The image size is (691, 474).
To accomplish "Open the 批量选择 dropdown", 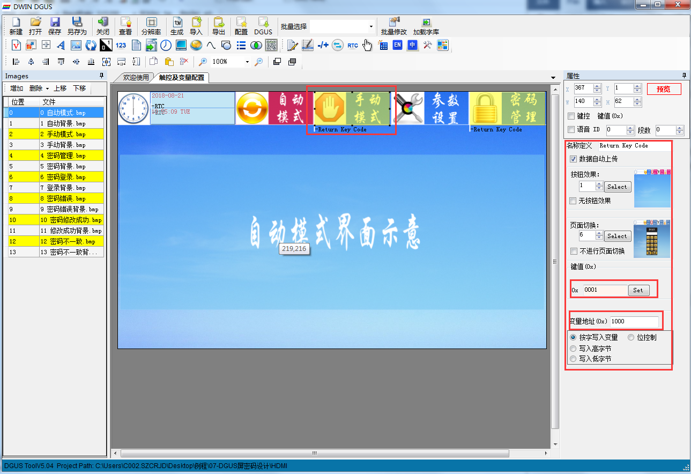I will 371,26.
